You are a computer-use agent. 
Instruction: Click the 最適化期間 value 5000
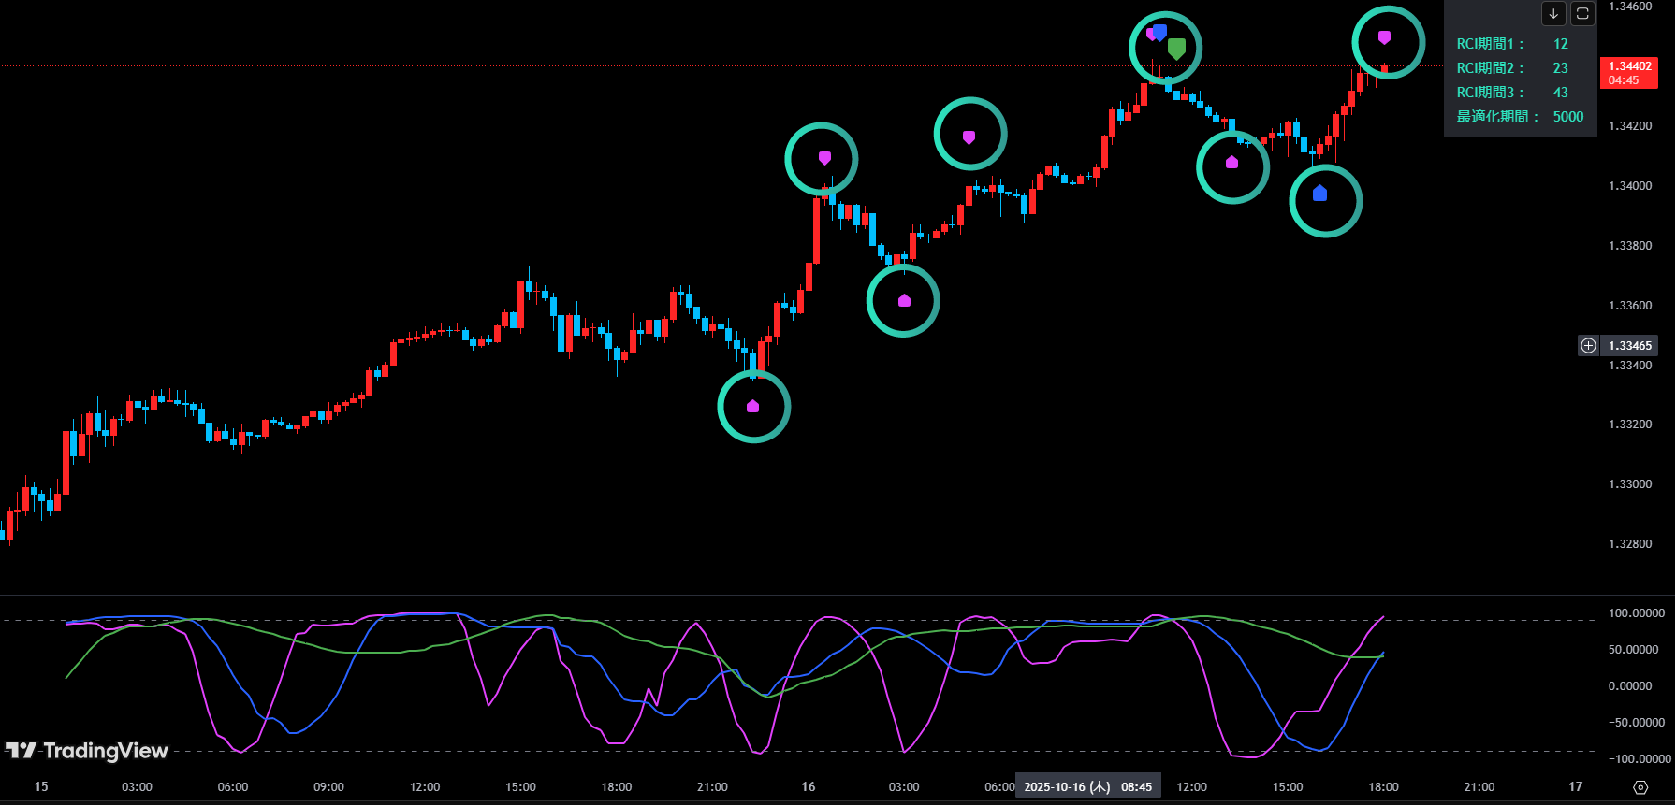point(1567,117)
